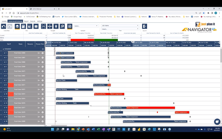Open gear settings for task row 16
Screen dimensions: 222x139
click(x=43, y=121)
